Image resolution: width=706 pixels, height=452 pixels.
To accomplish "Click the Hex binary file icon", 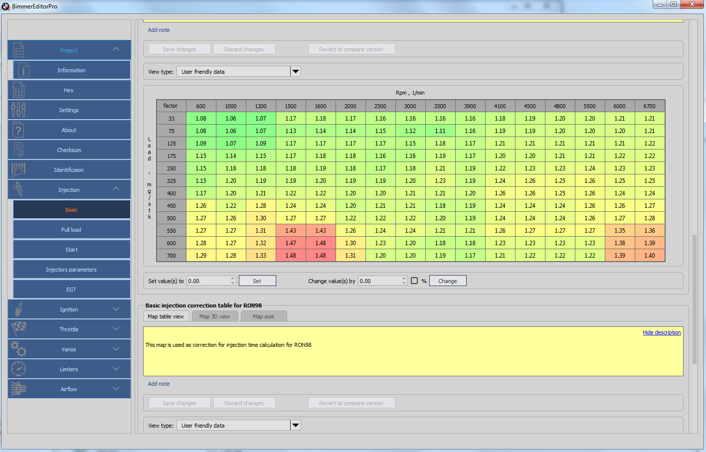I will [x=18, y=90].
